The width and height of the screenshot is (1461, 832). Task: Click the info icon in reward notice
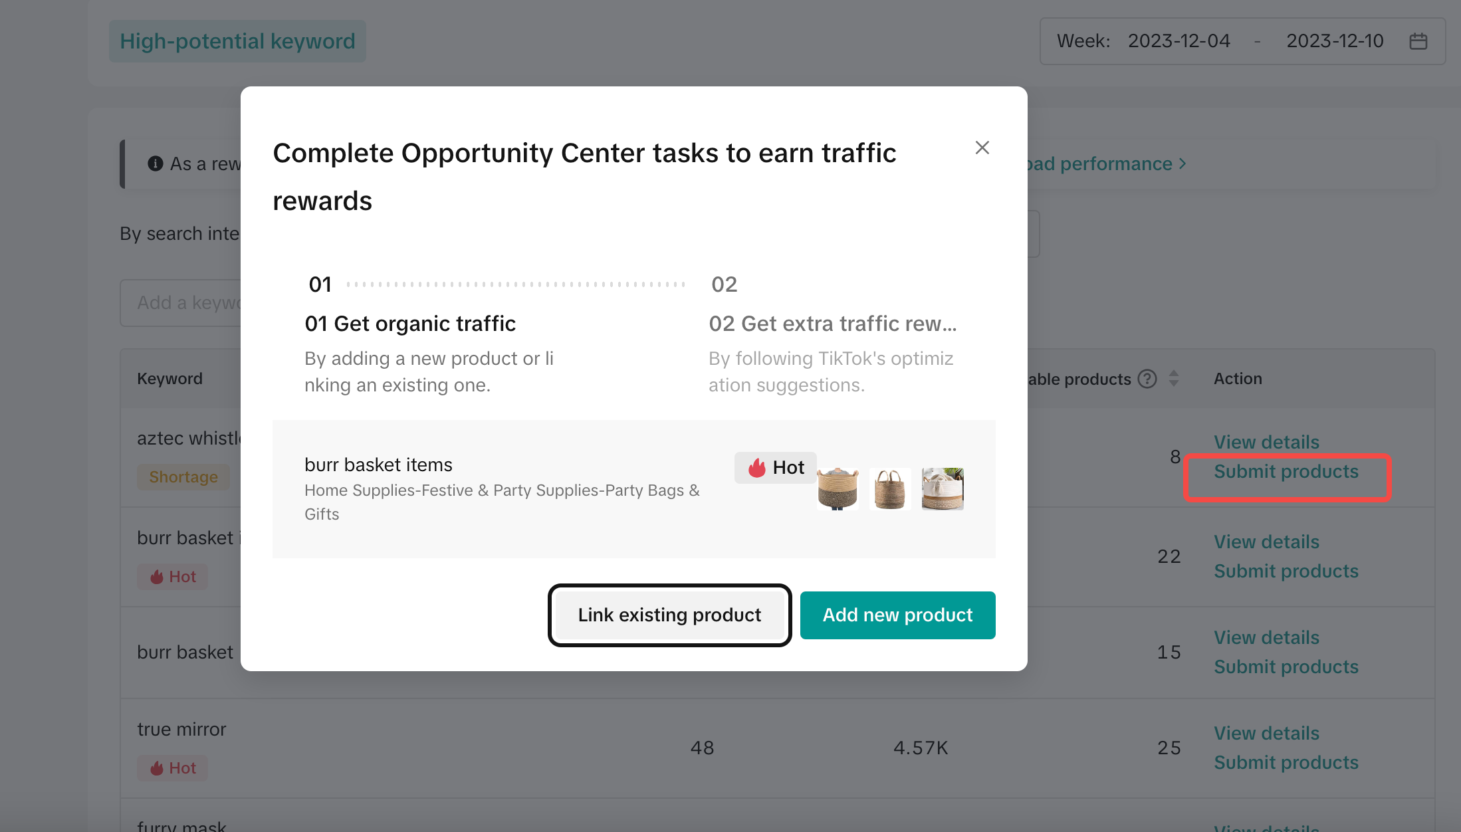(x=156, y=163)
